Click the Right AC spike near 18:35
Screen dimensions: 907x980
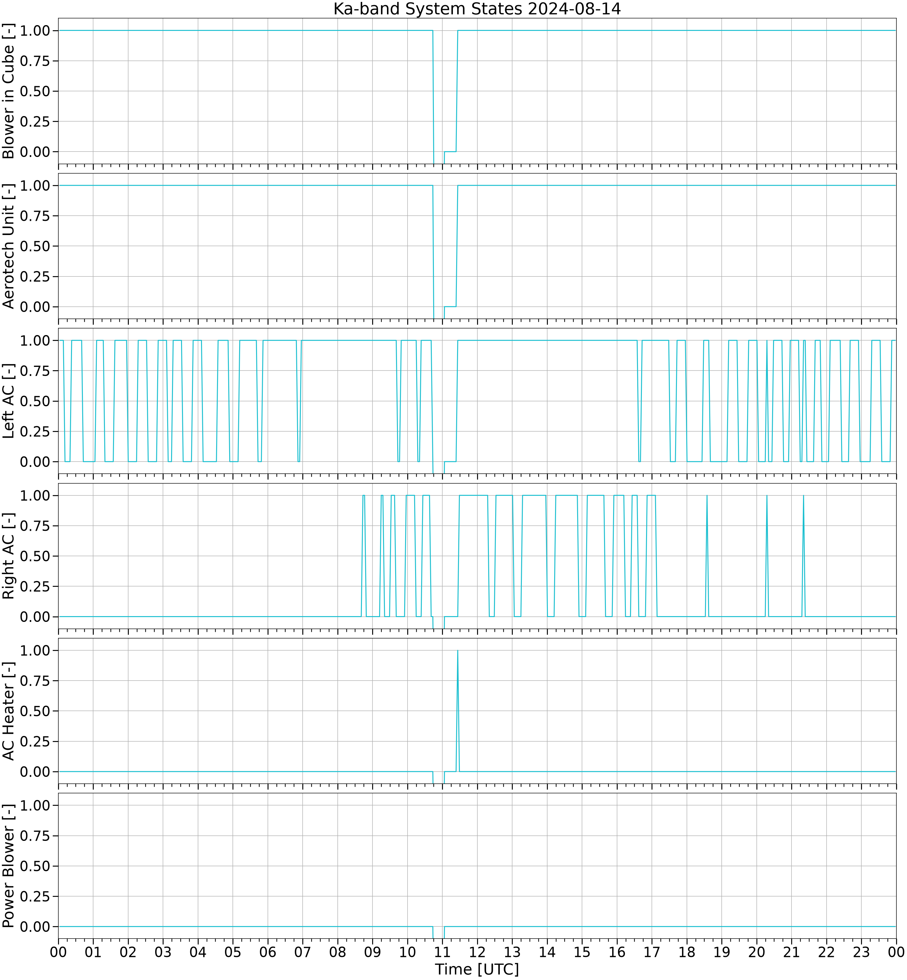click(x=707, y=556)
